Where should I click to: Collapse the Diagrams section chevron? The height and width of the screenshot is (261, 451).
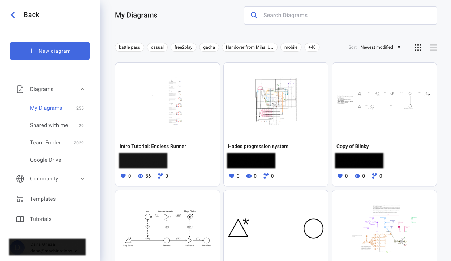click(x=82, y=89)
